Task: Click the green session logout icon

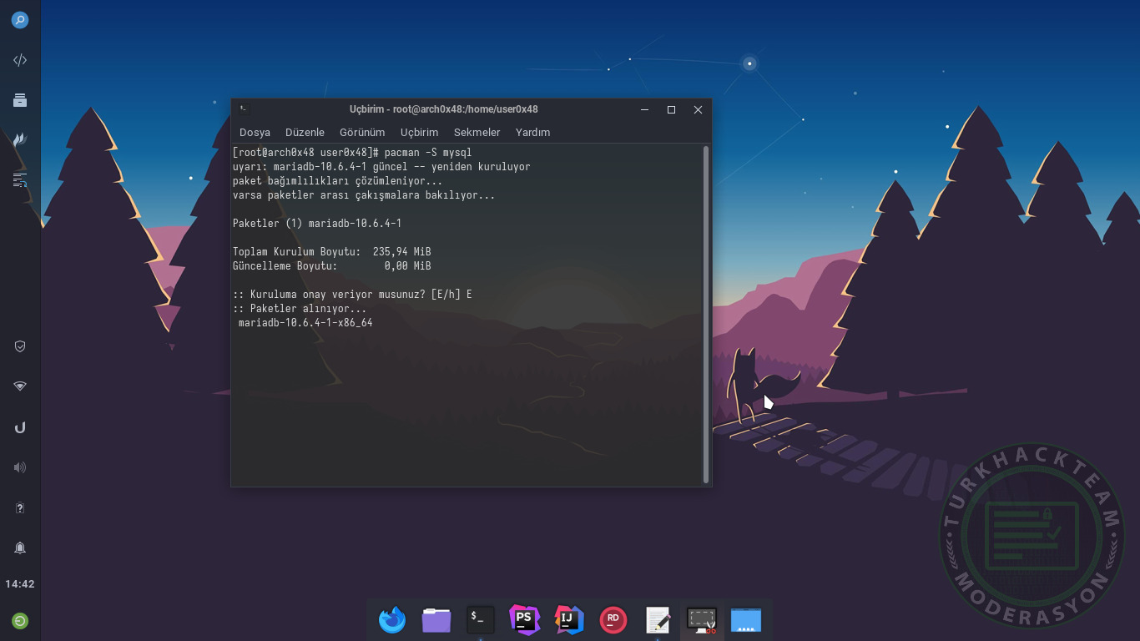Action: point(20,621)
